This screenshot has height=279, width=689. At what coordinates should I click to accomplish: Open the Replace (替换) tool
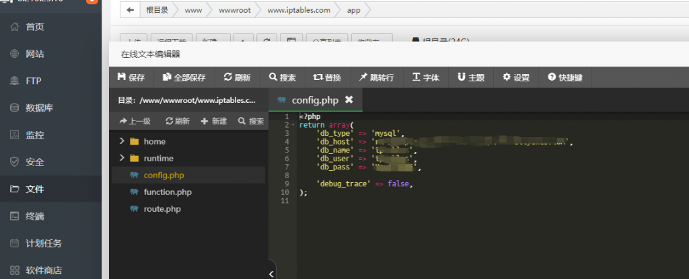click(x=327, y=77)
